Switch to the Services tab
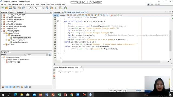 click(x=20, y=12)
